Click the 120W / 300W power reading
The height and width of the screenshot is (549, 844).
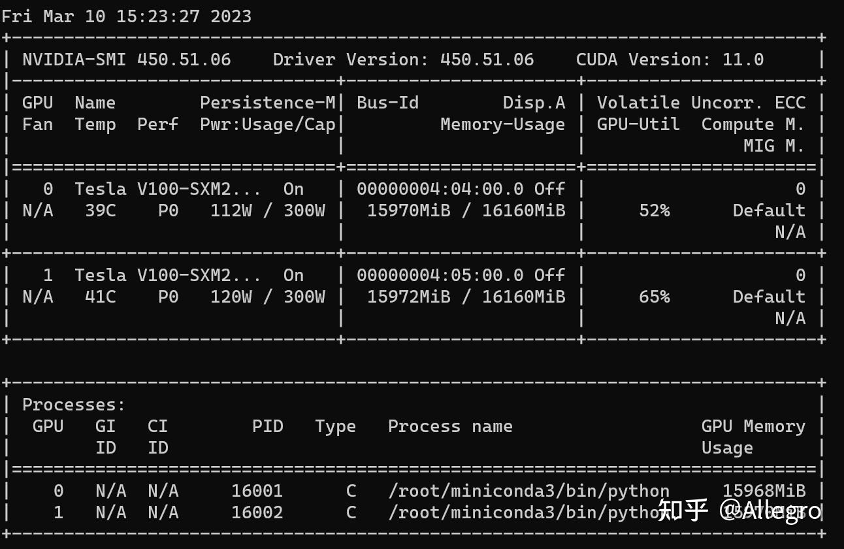pyautogui.click(x=267, y=297)
